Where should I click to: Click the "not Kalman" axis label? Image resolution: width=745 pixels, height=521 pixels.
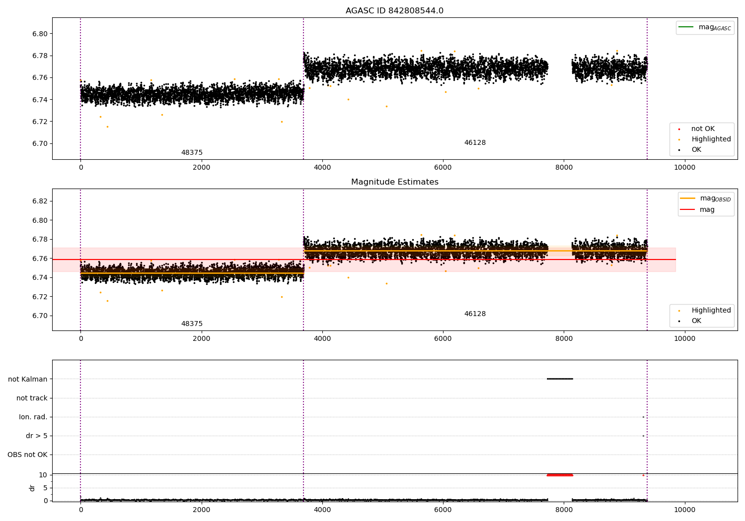(28, 379)
